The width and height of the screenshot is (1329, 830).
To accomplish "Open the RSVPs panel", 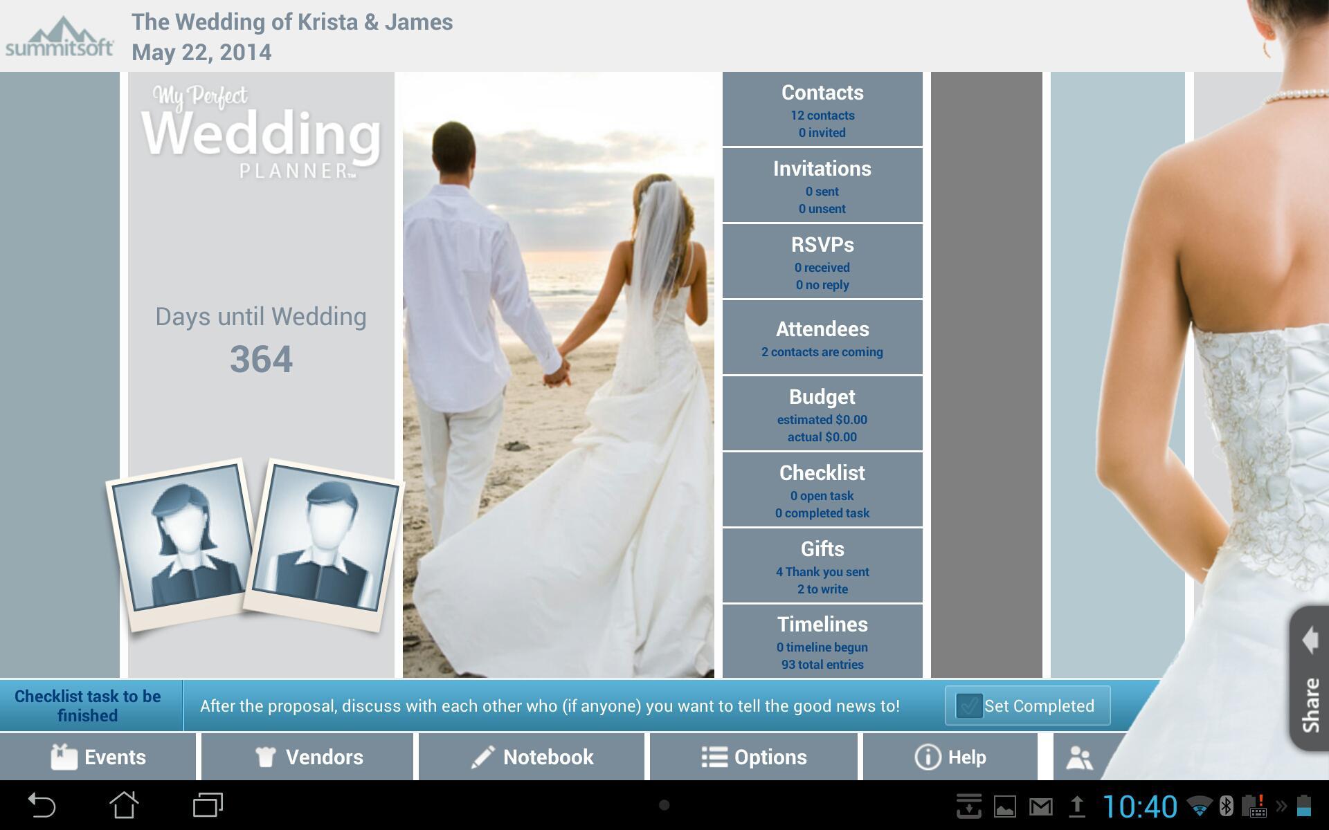I will [822, 261].
